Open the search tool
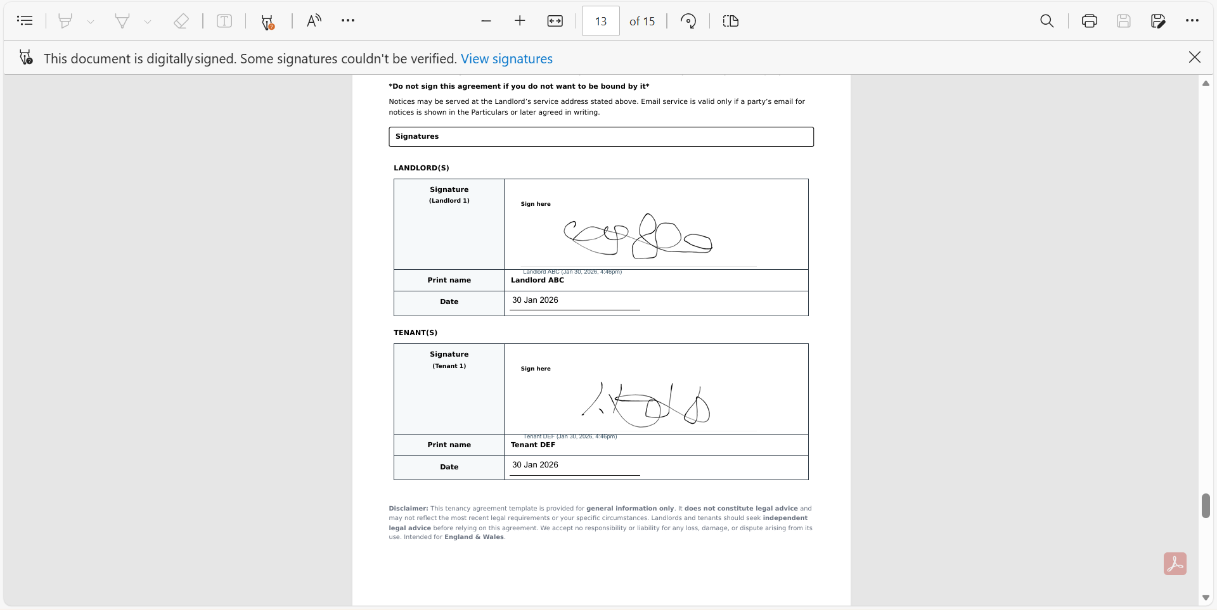 tap(1046, 21)
